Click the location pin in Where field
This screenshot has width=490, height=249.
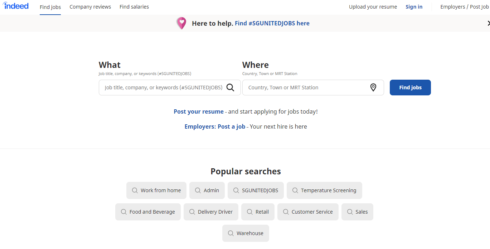point(373,88)
